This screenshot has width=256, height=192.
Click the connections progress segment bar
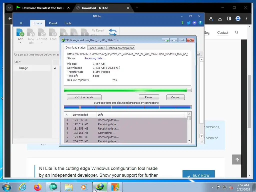click(127, 107)
